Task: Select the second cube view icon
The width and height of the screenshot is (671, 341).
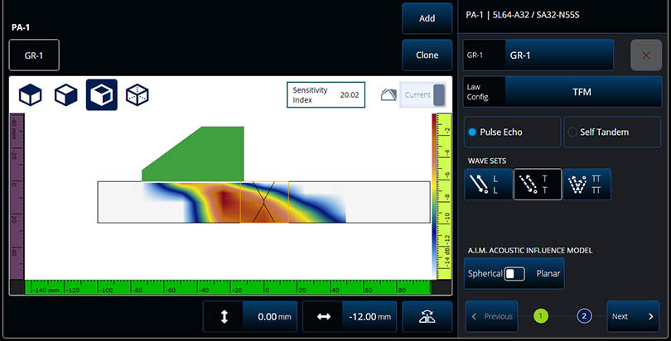Action: (x=66, y=95)
